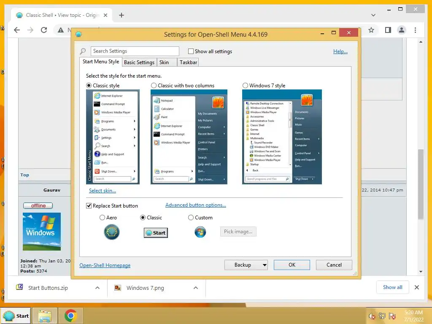Expand the Start Buttons.zip download options
Image resolution: width=432 pixels, height=324 pixels.
point(97,288)
